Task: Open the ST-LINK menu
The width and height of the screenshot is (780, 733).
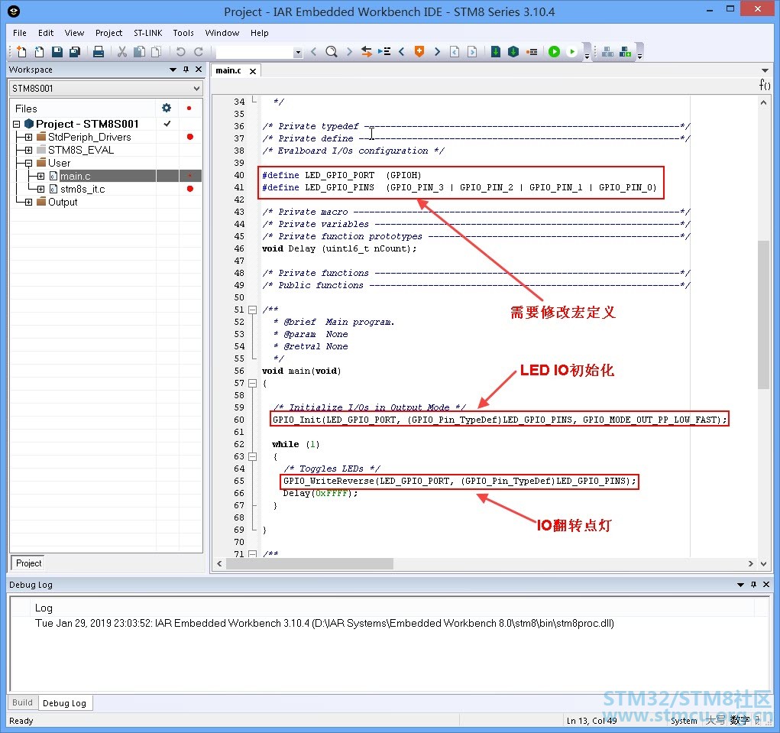Action: coord(147,33)
